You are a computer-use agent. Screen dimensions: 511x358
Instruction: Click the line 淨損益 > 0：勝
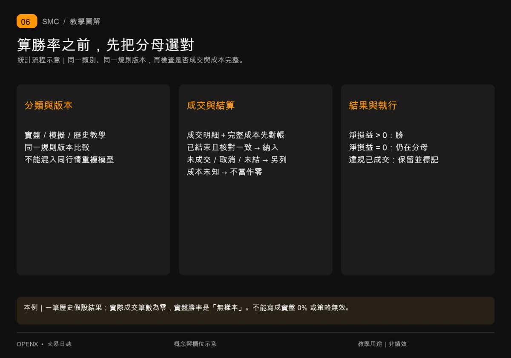[x=376, y=135]
